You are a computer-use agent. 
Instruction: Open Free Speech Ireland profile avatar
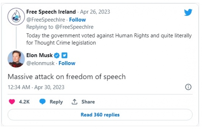[16, 16]
